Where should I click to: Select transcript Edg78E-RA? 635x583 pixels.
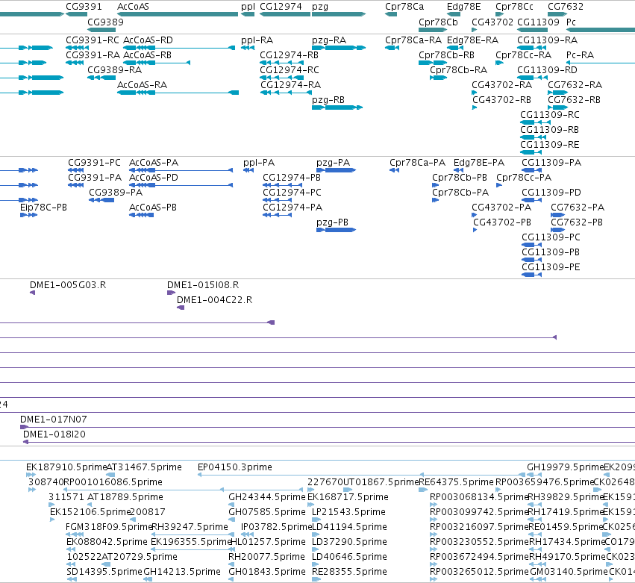point(454,48)
